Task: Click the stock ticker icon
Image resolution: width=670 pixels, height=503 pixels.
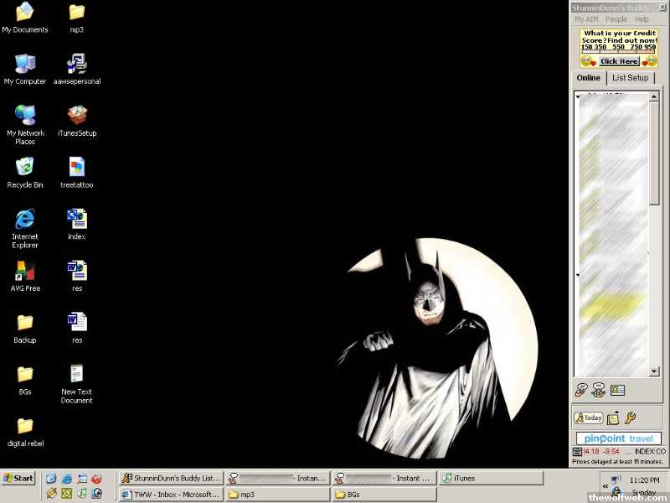Action: 577,452
